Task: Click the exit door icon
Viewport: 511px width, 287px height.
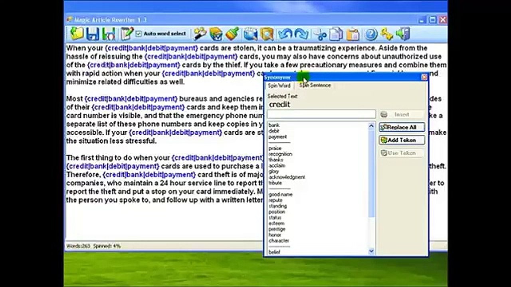Action: 403,34
